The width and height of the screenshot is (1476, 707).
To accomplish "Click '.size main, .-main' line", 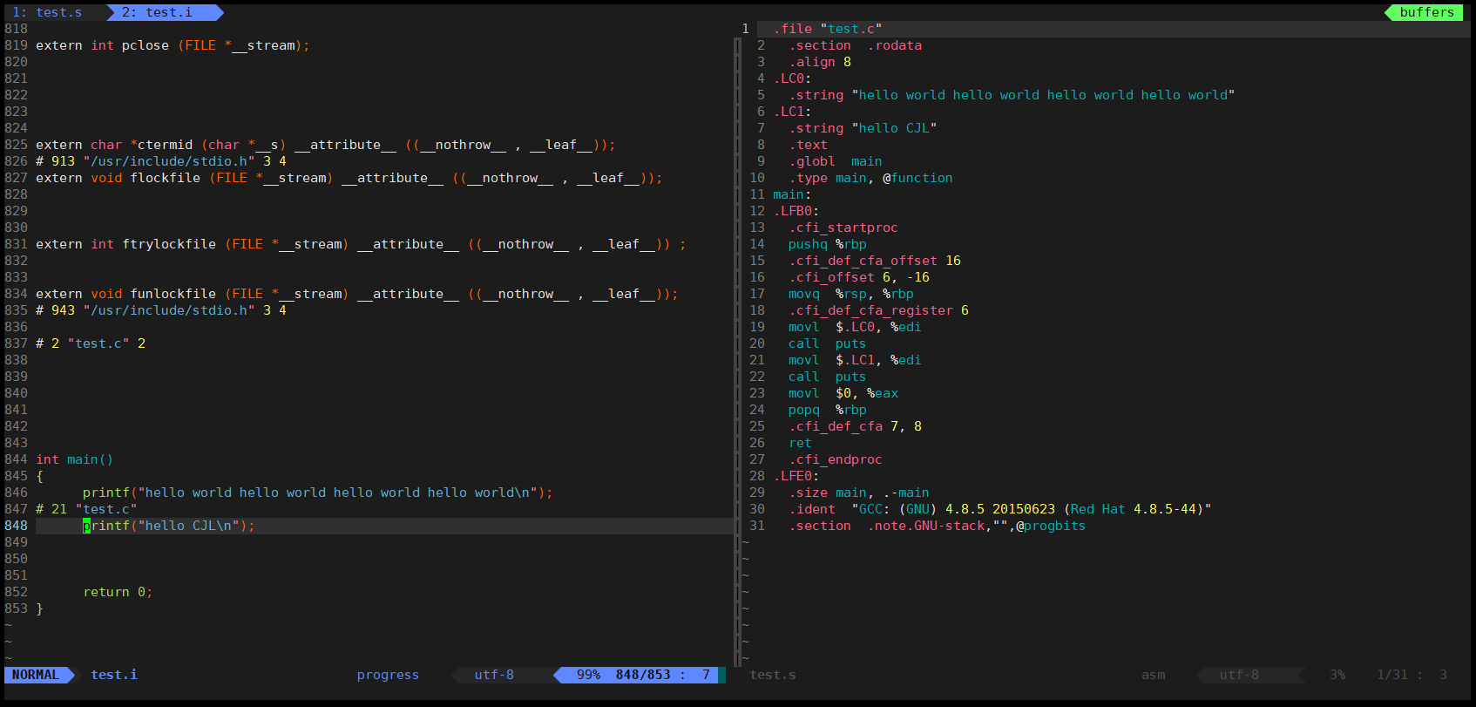I will coord(859,493).
